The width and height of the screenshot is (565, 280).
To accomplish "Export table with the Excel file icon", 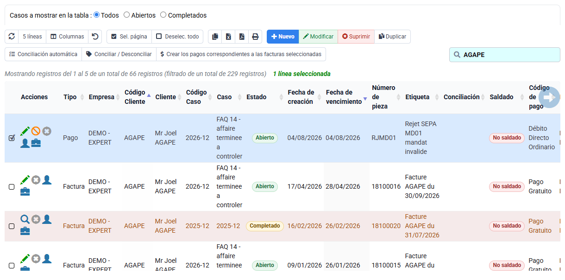I will coord(228,37).
